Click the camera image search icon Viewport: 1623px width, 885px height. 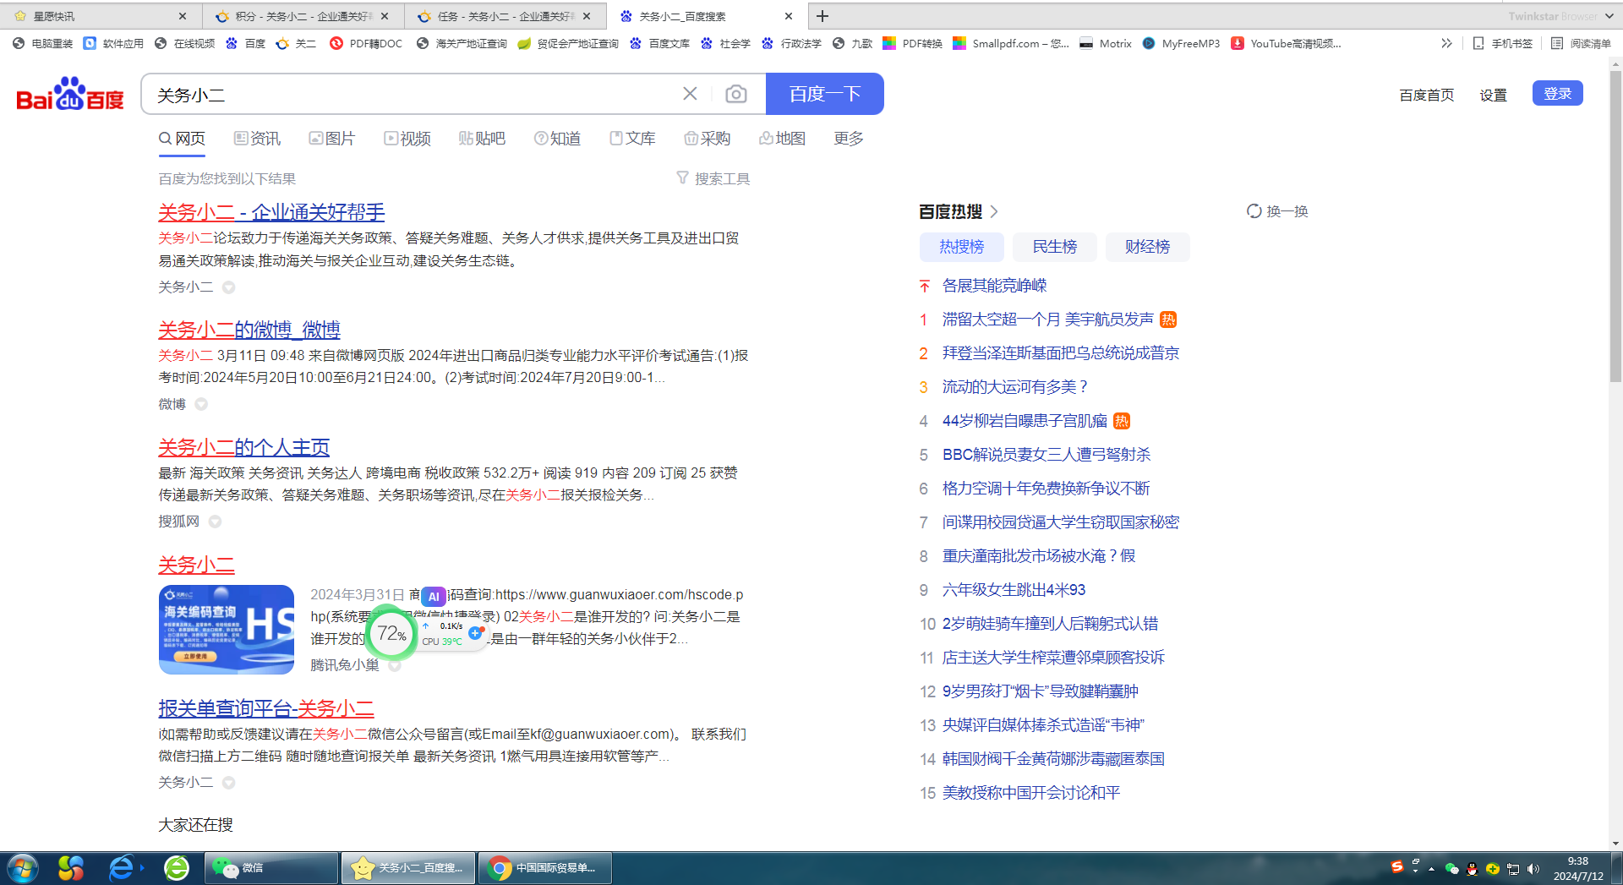pyautogui.click(x=736, y=94)
